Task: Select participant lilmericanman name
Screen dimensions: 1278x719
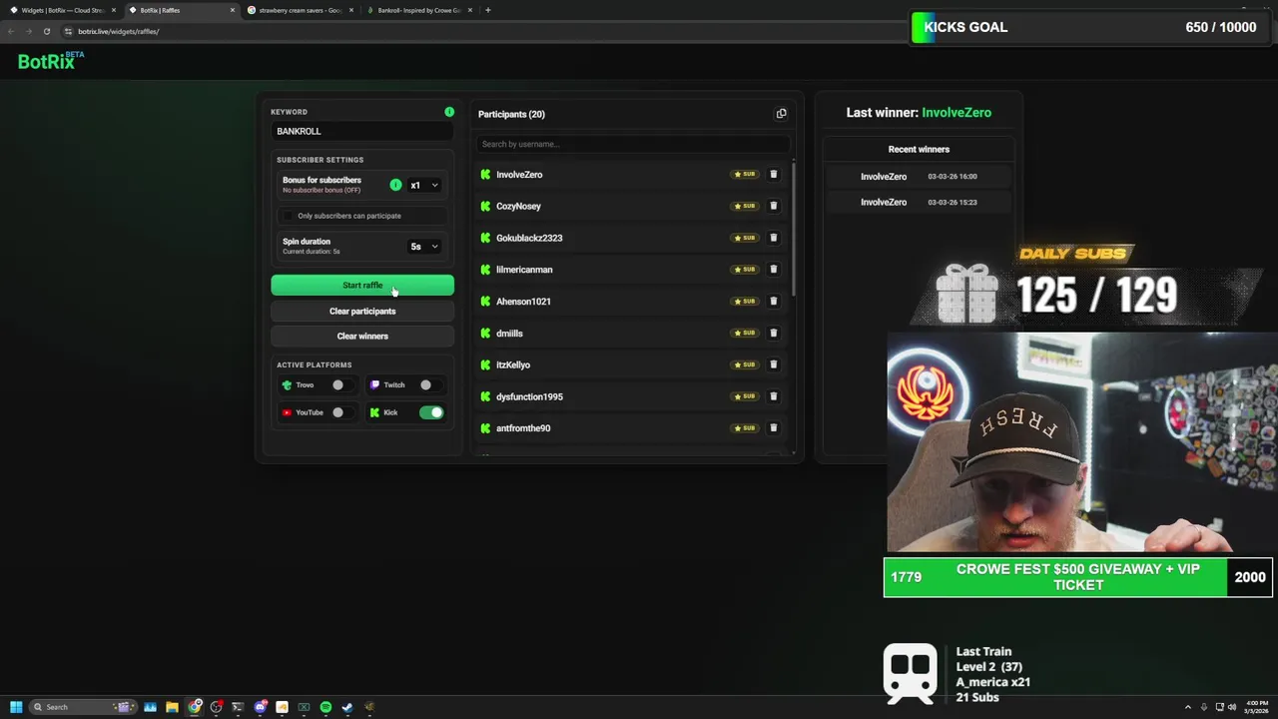Action: 524,270
